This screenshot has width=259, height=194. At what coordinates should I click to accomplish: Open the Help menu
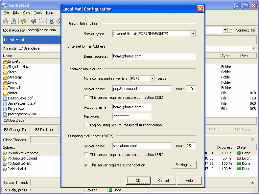tap(50, 12)
